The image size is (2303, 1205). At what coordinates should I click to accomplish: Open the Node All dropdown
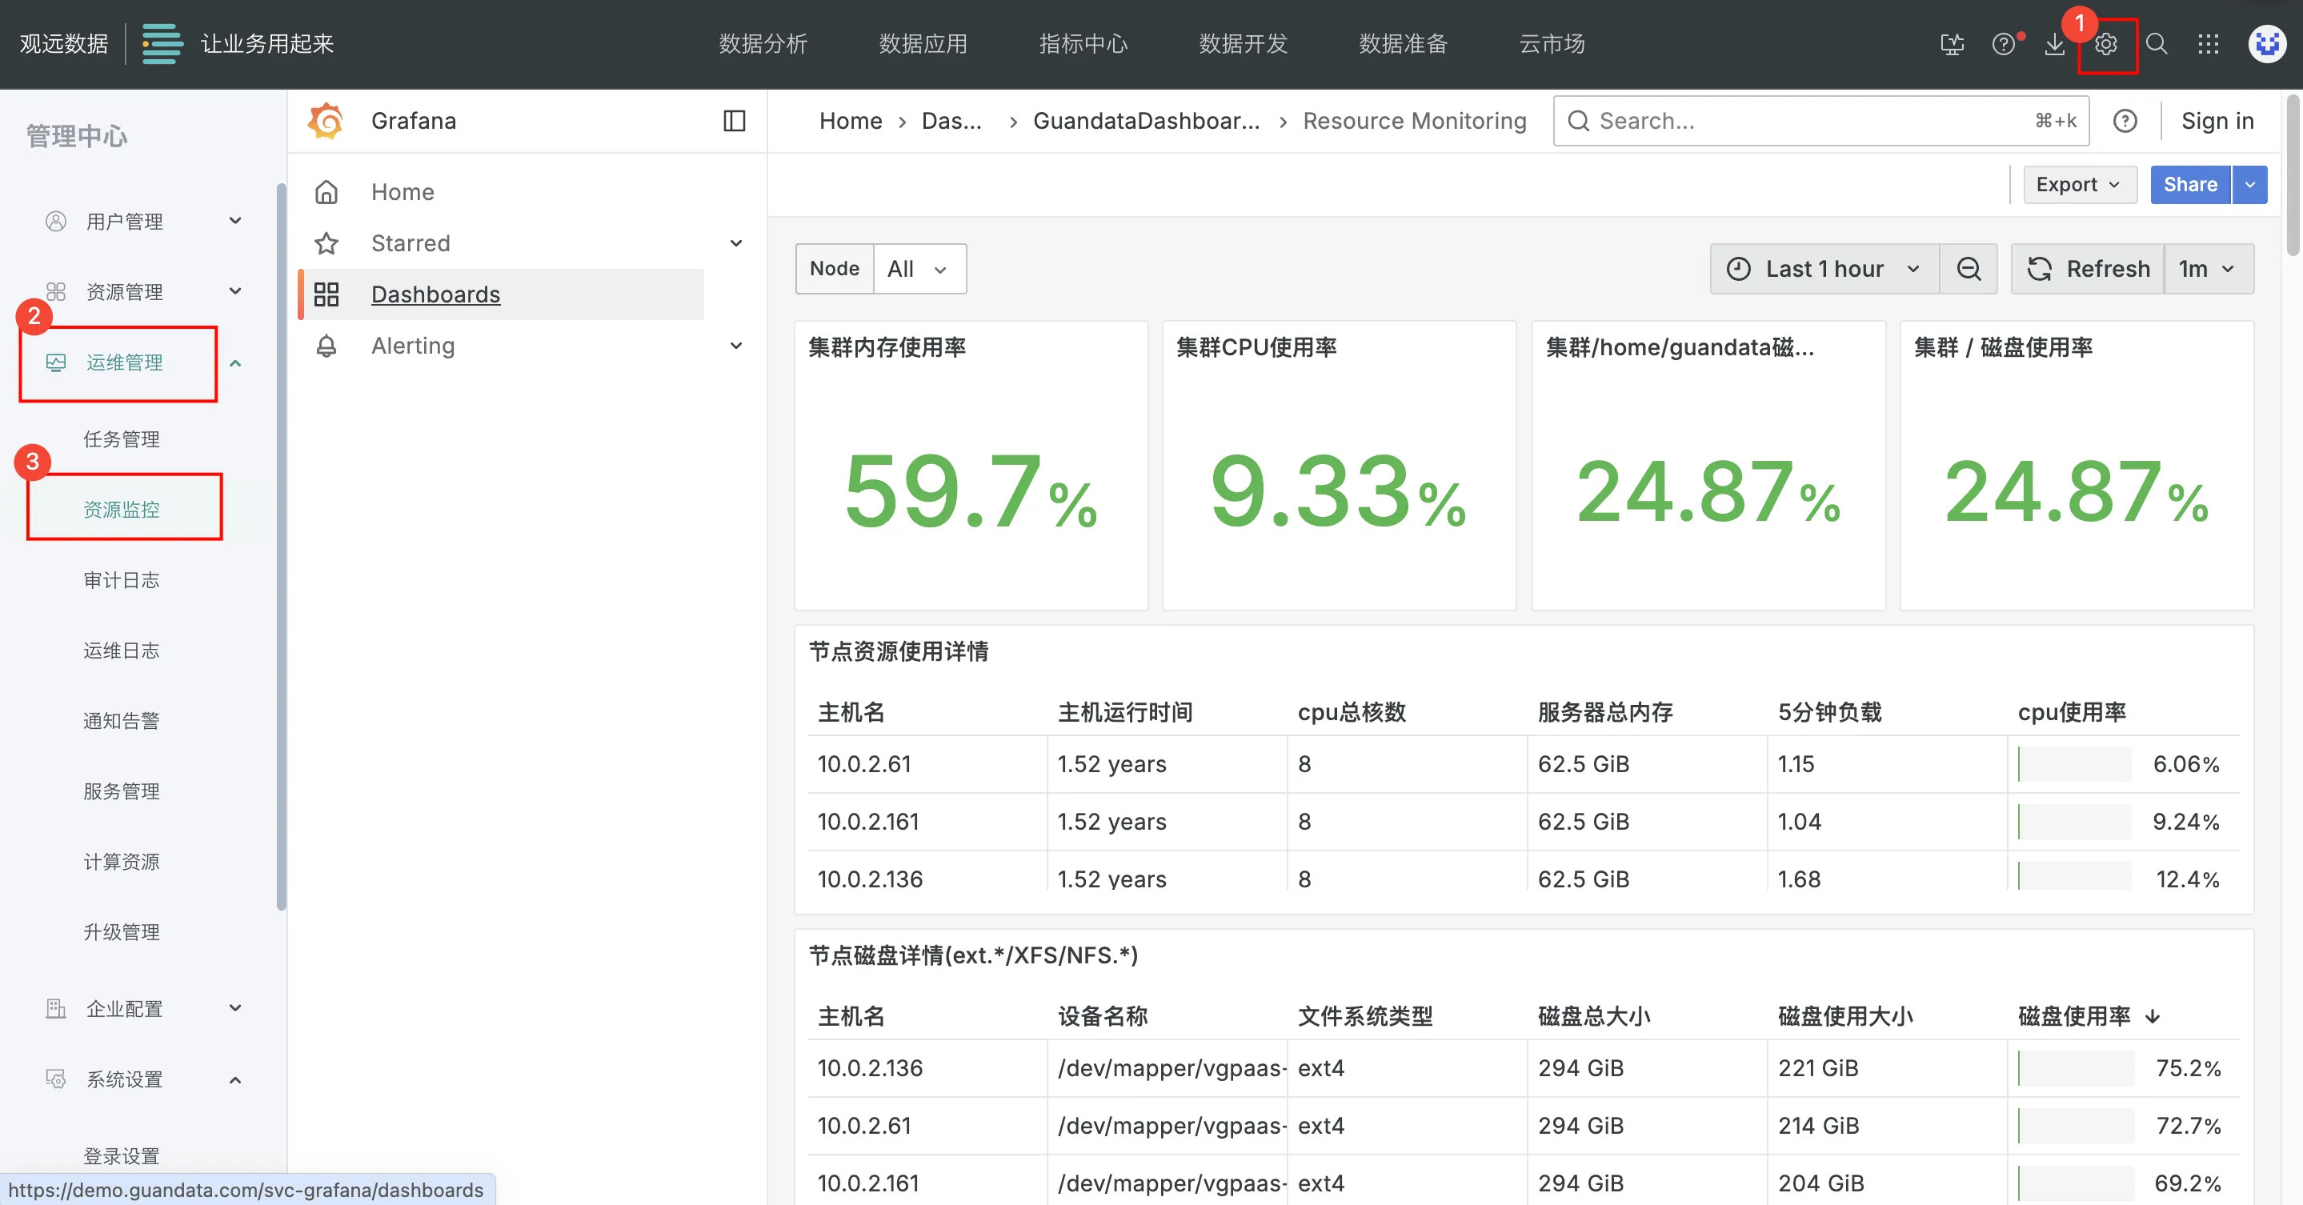click(x=918, y=269)
